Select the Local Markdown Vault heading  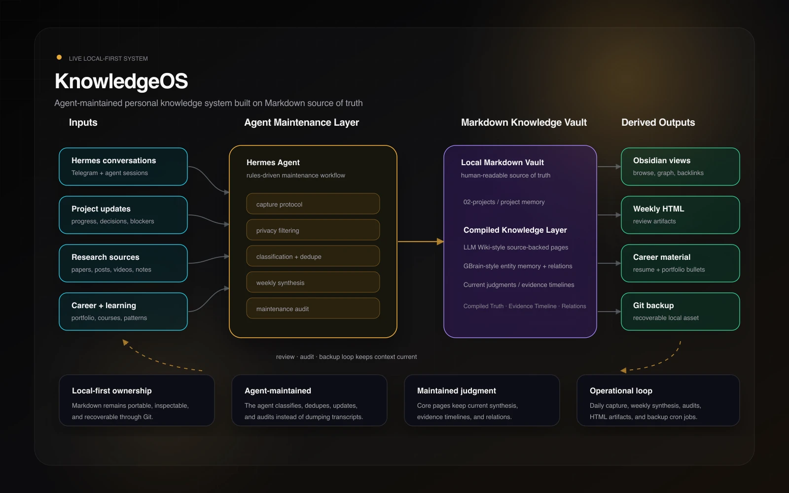point(502,162)
